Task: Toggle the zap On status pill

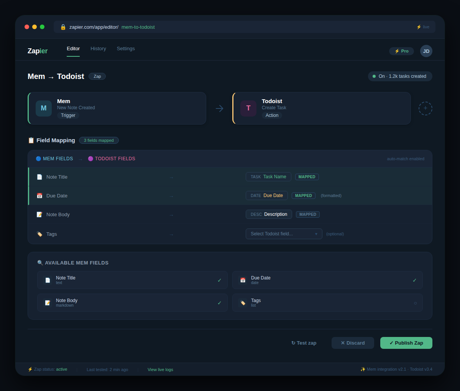Action: [400, 76]
